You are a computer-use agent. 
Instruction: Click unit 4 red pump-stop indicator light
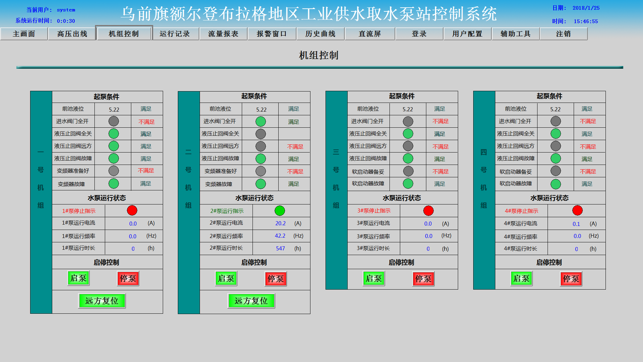tap(577, 210)
